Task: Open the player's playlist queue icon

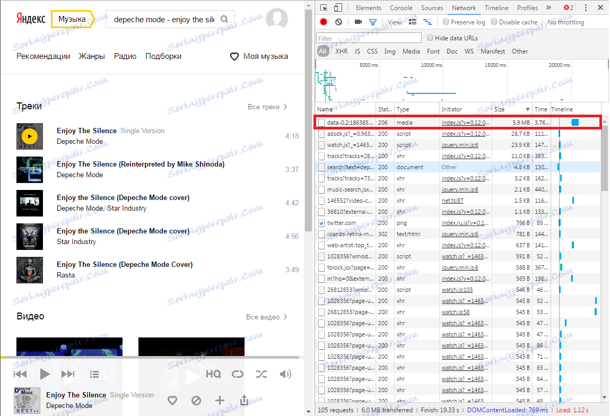Action: click(x=95, y=374)
